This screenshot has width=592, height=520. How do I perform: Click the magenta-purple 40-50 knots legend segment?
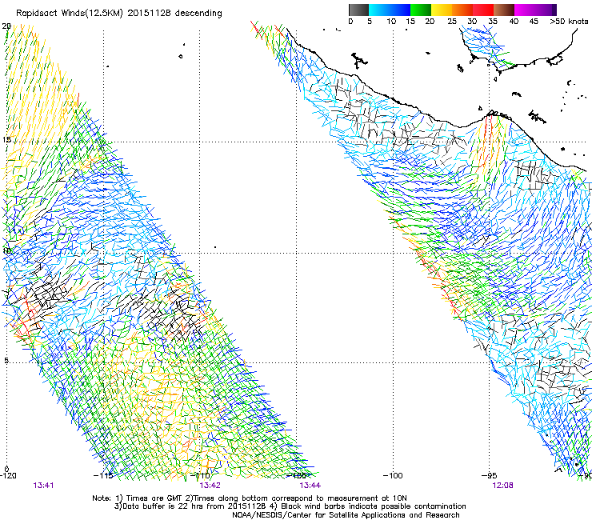[535, 10]
